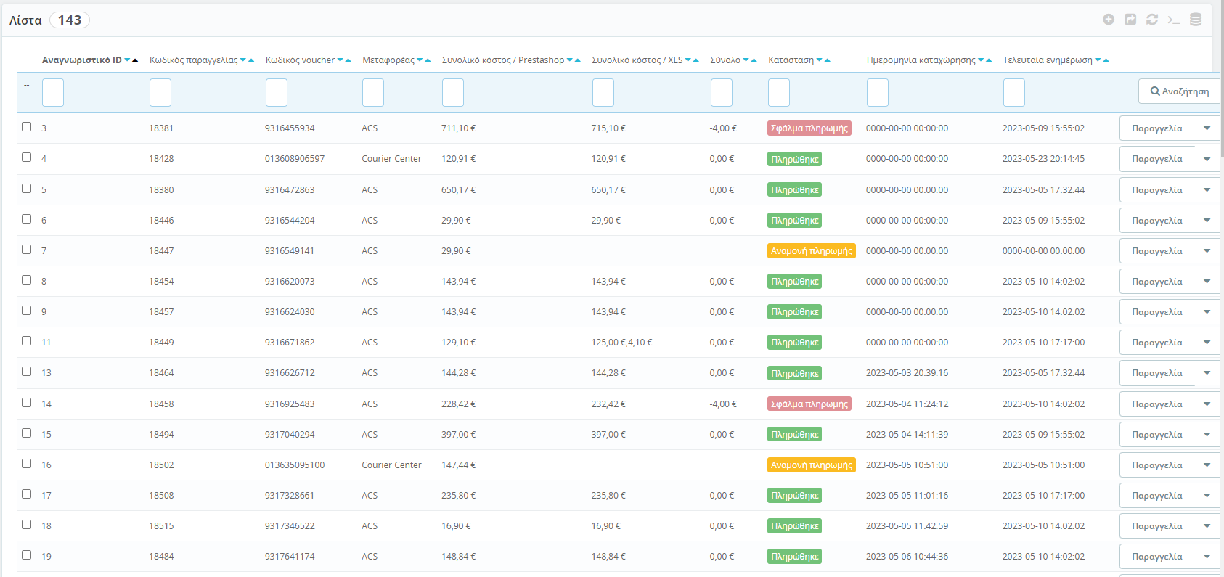Check the checkbox for row ID 3
The width and height of the screenshot is (1224, 577).
(x=27, y=127)
